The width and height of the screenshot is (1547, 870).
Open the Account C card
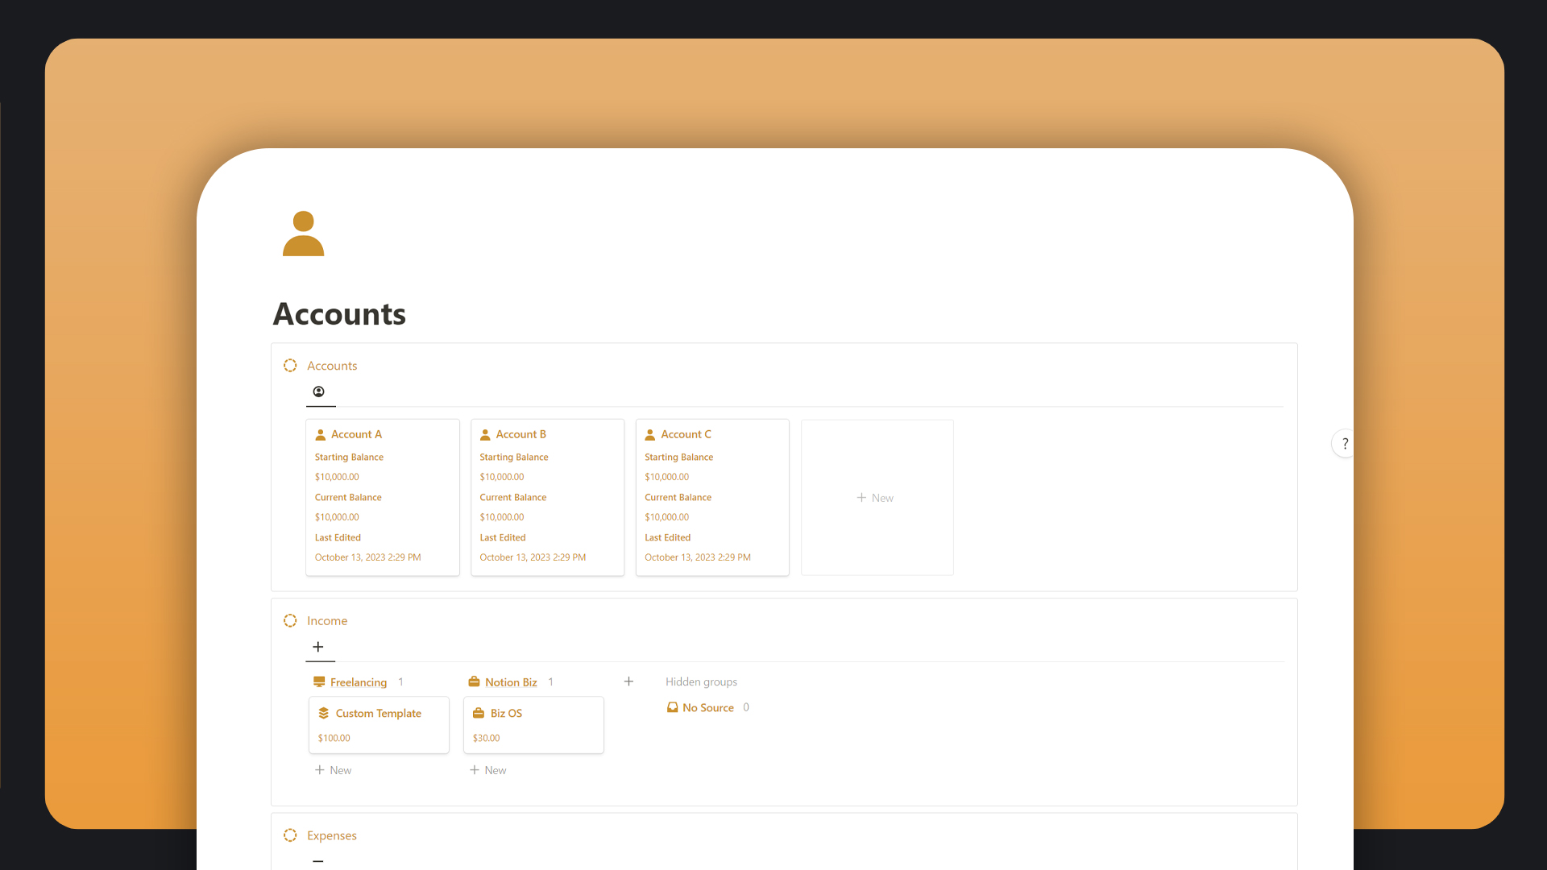coord(712,497)
